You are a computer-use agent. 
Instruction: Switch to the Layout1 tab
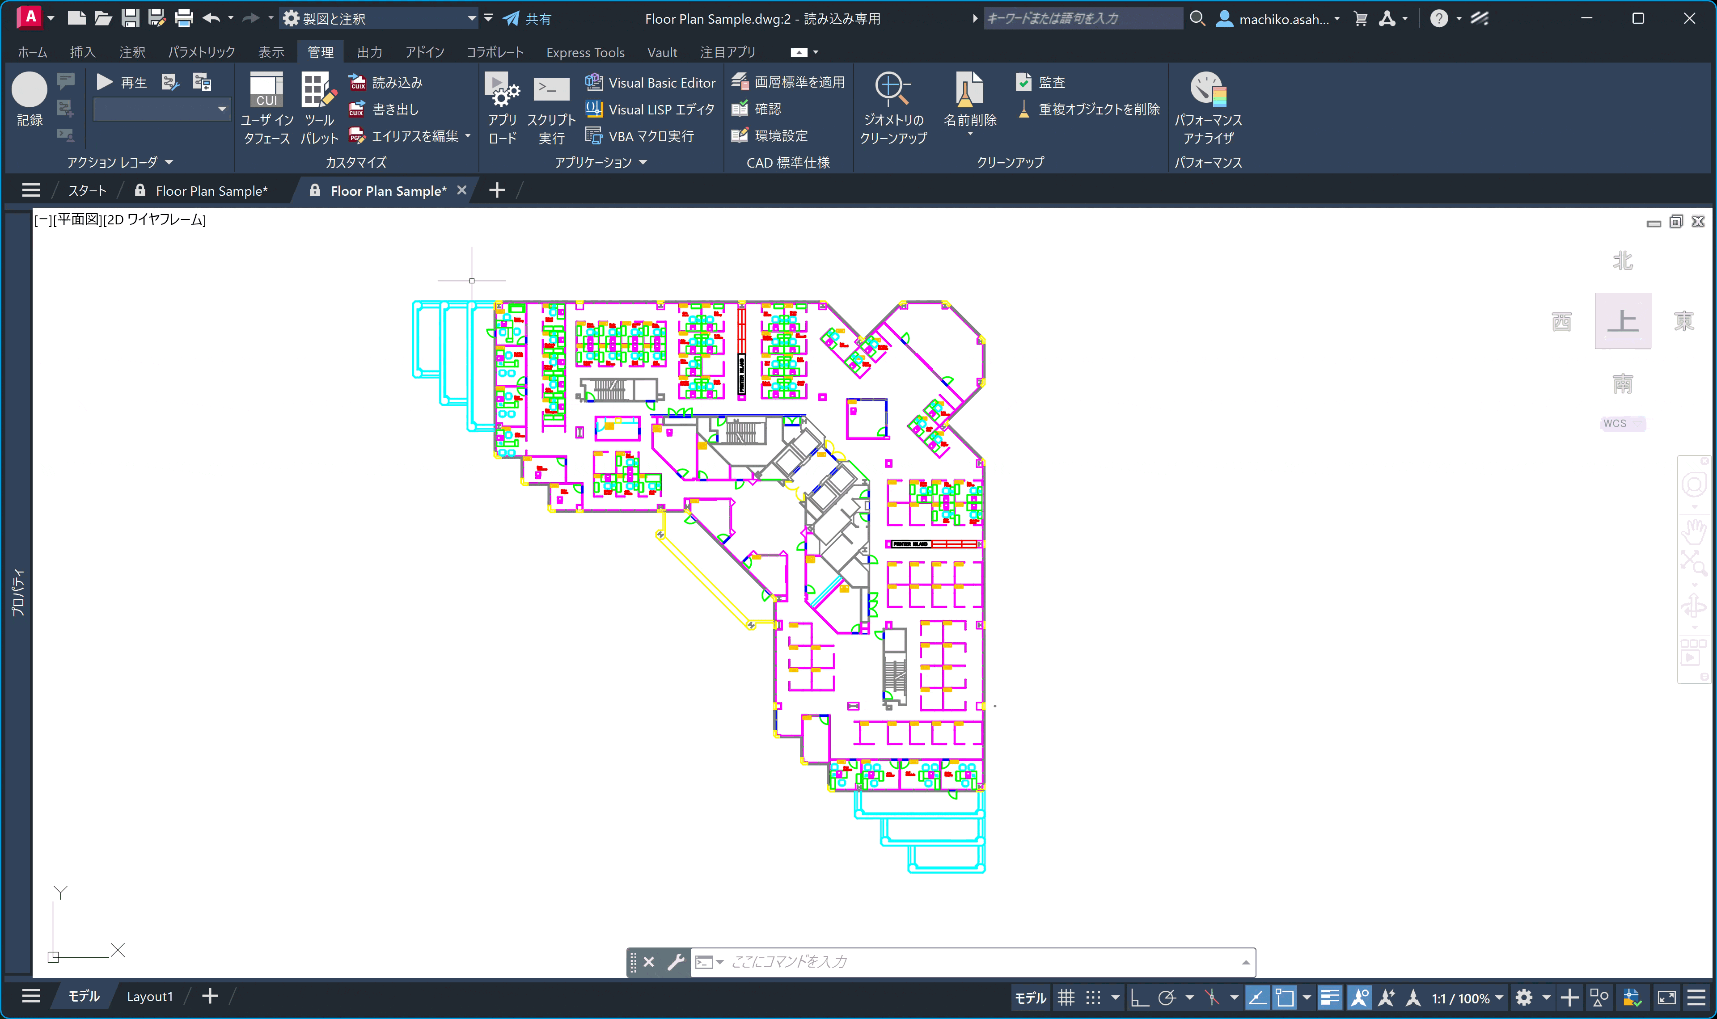tap(150, 996)
